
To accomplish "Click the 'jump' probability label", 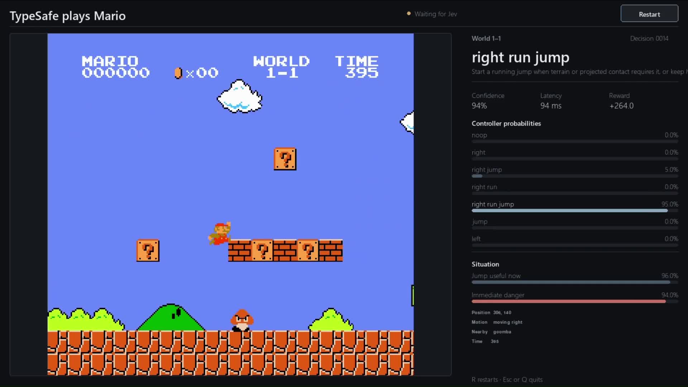I will click(479, 221).
